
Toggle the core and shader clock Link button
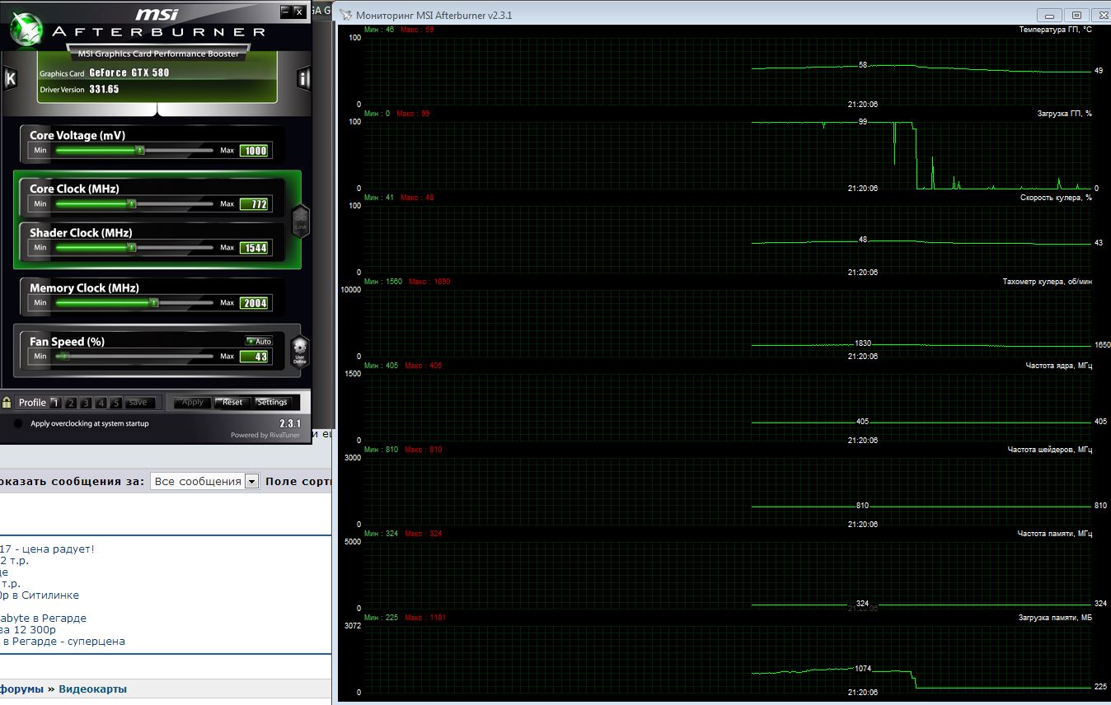click(300, 222)
